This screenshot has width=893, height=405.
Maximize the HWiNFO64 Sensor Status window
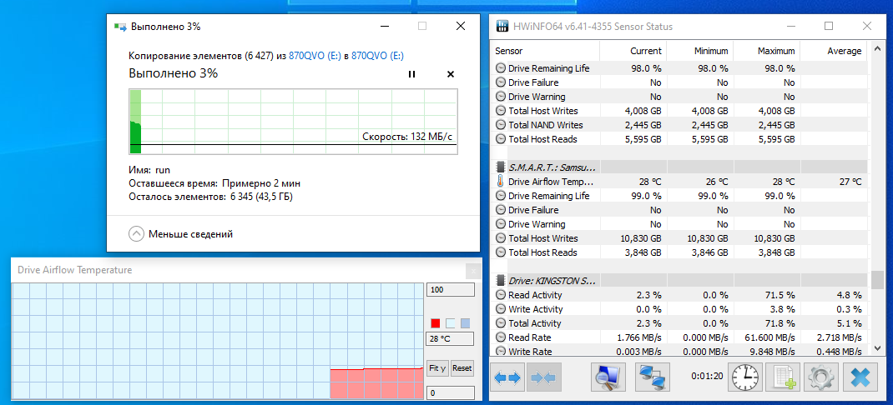829,26
